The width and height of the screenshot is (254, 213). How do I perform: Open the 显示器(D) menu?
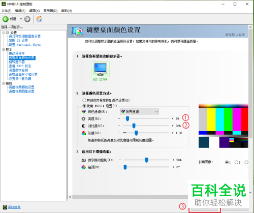(50, 11)
